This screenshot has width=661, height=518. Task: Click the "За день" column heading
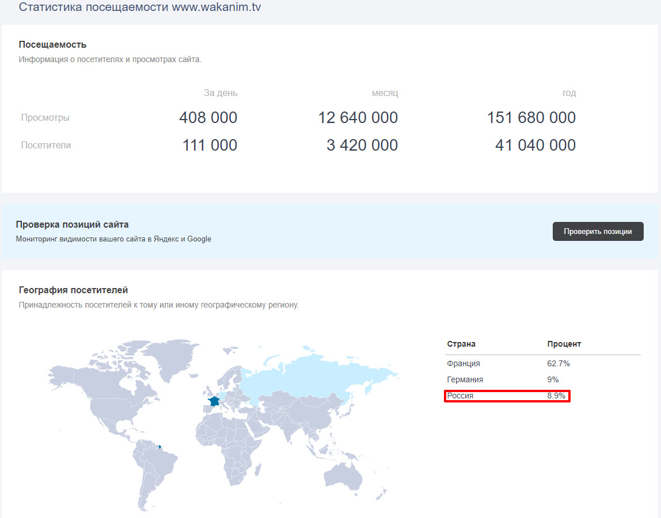click(220, 93)
